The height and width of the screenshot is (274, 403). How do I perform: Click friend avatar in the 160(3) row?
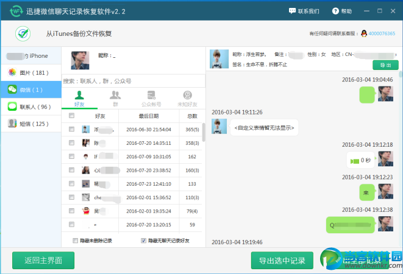coord(85,170)
